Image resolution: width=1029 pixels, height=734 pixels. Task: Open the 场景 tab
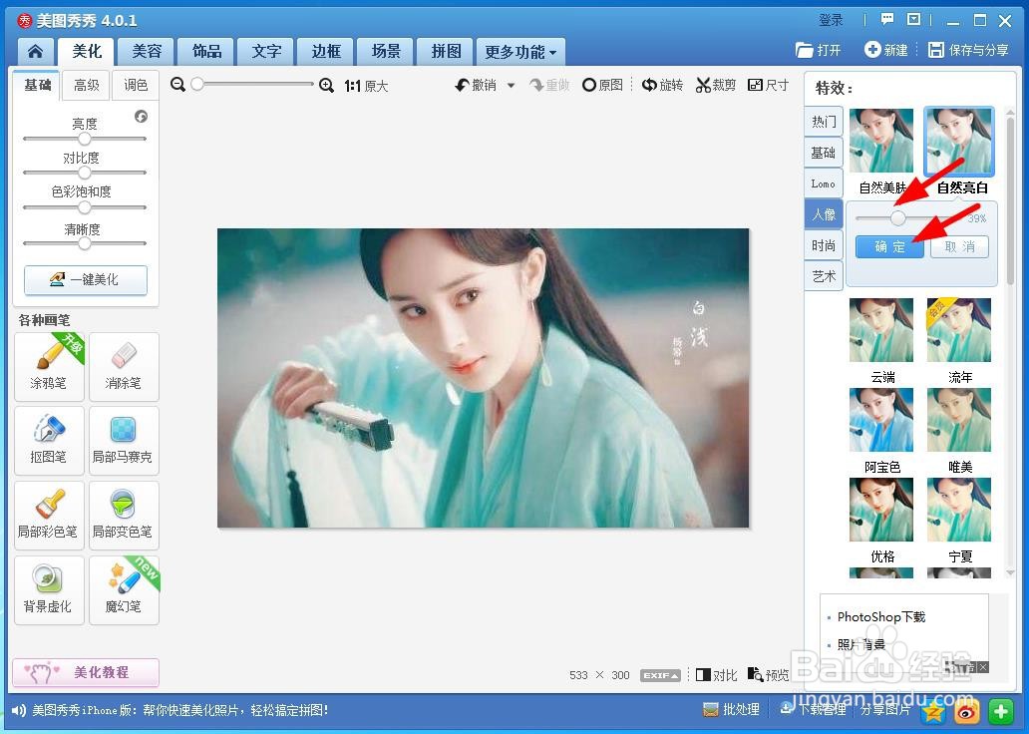386,51
